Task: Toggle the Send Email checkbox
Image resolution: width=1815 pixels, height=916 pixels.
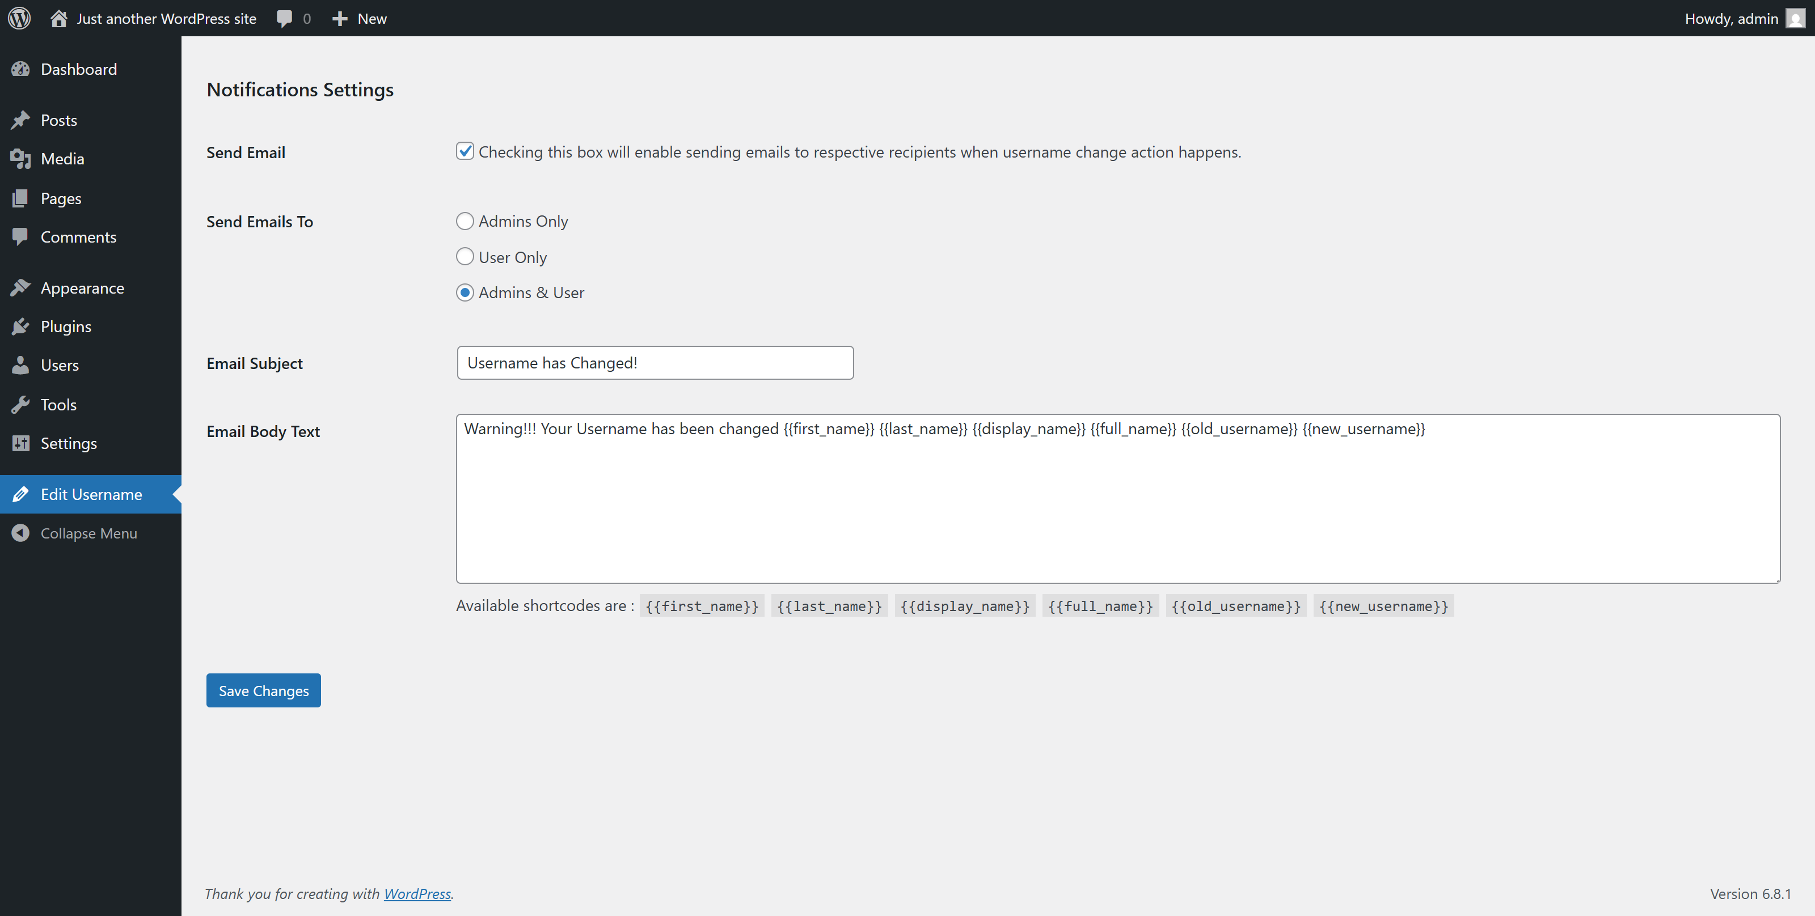Action: (465, 151)
